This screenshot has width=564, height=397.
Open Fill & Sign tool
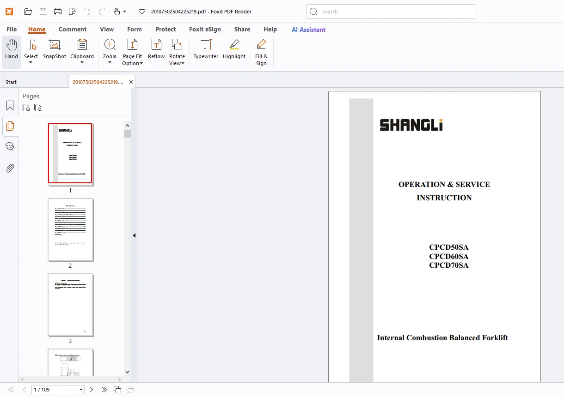261,52
